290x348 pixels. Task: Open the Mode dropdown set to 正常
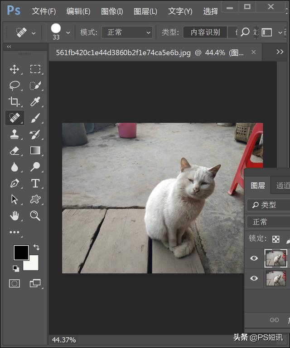127,33
